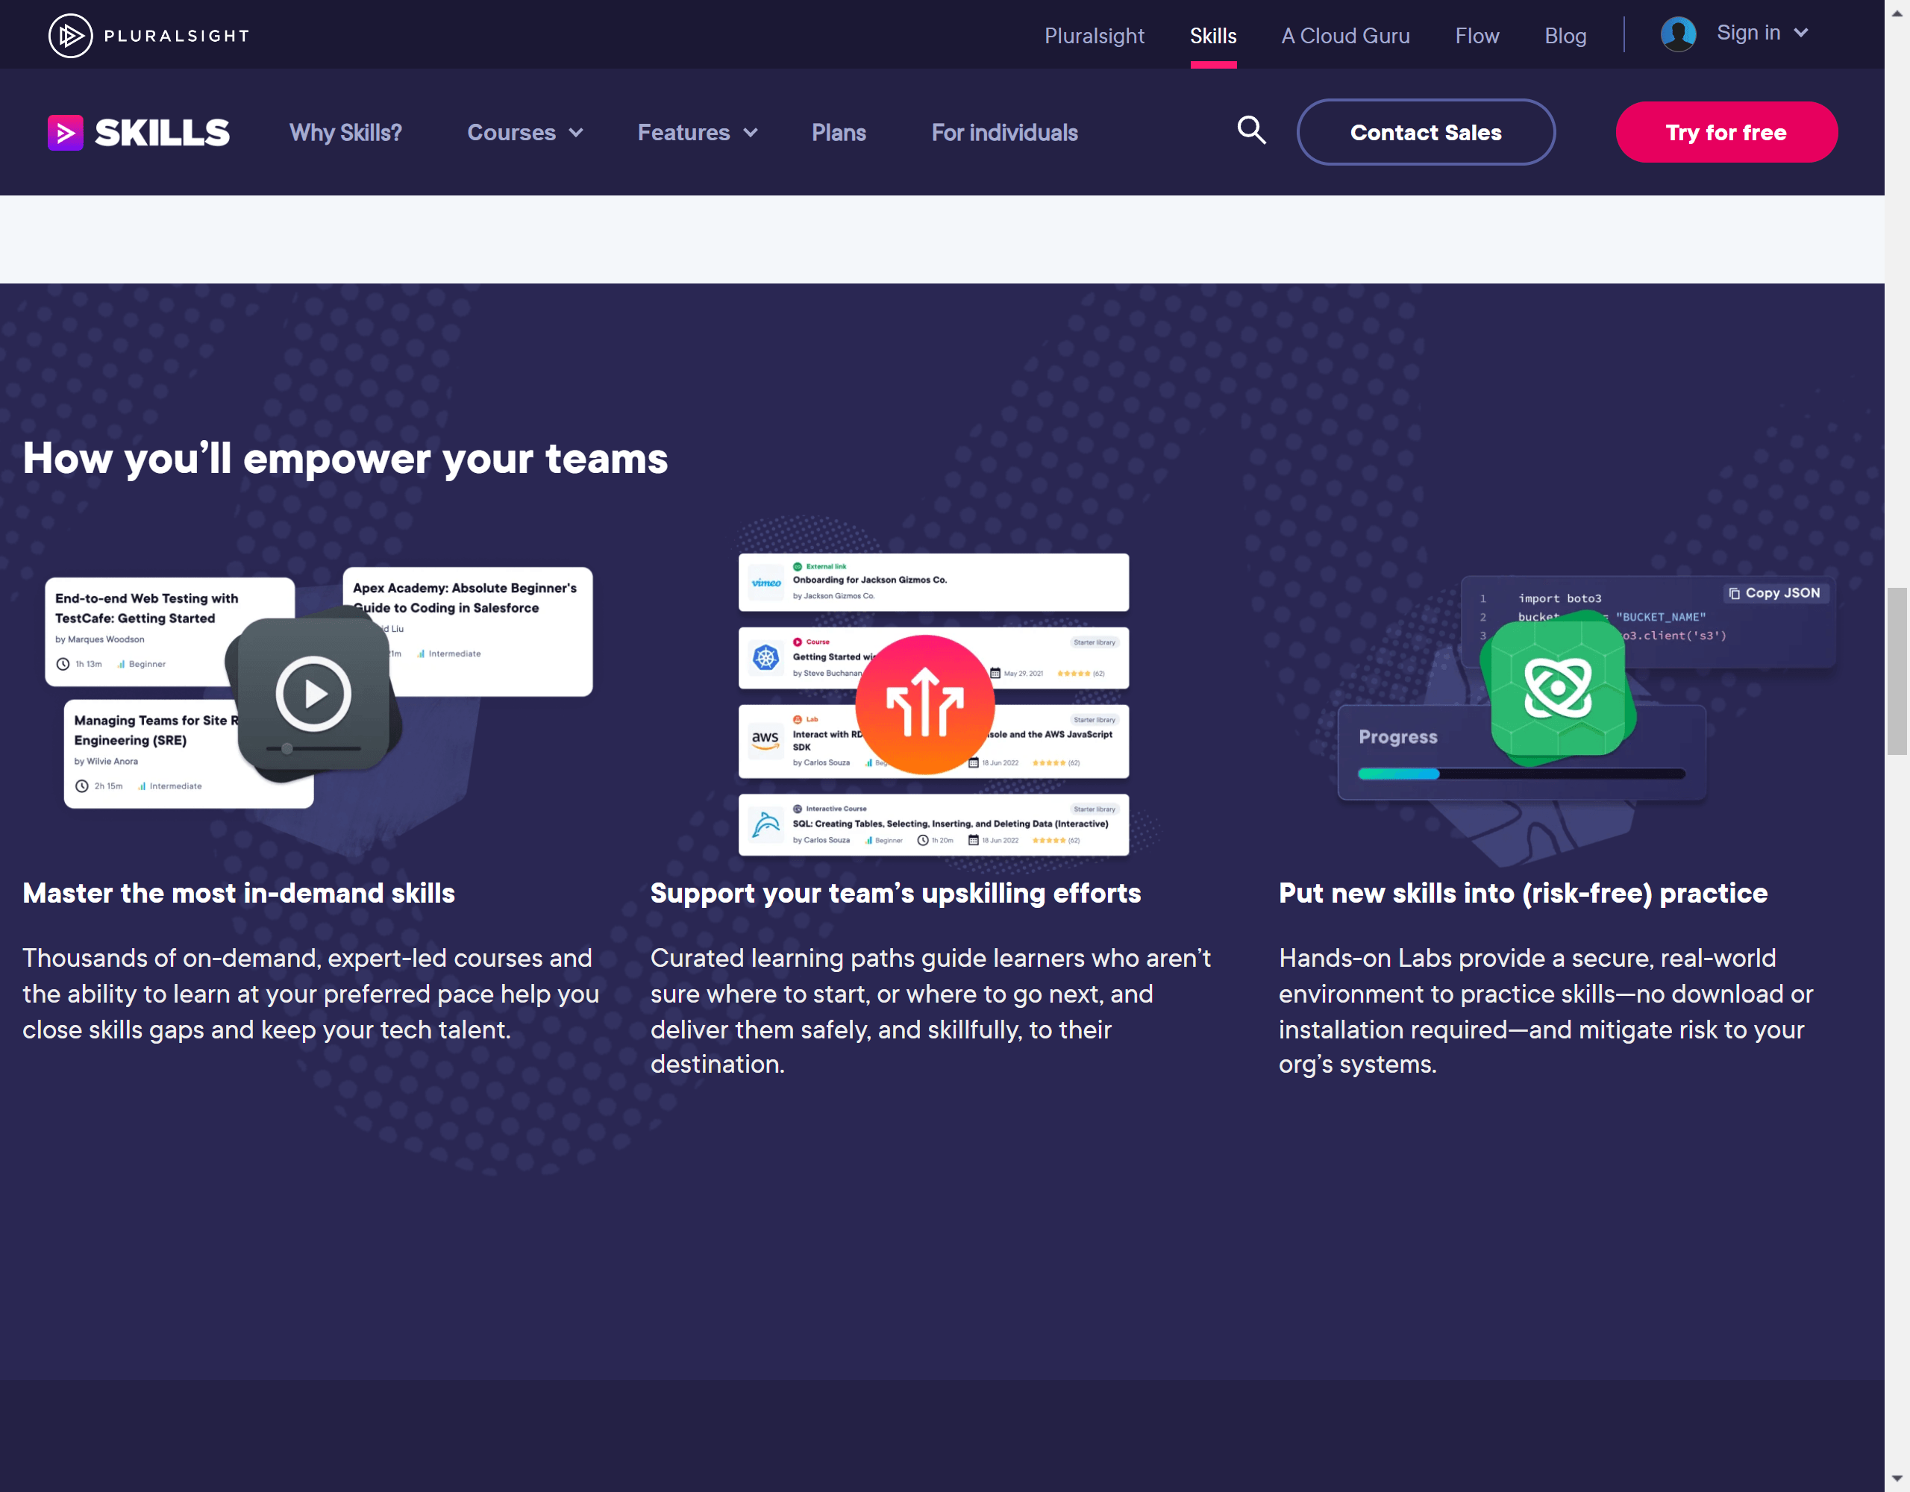Click the orange arrows learning path icon
This screenshot has height=1492, width=1910.
pos(924,705)
